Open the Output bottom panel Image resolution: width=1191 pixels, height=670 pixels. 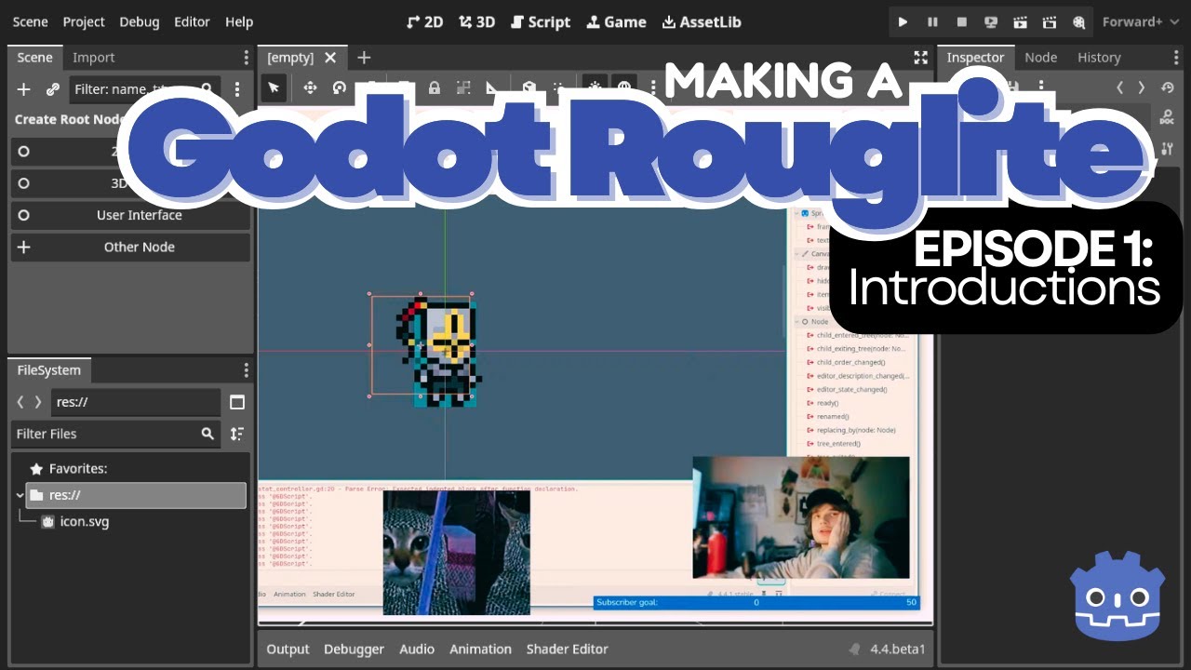tap(288, 649)
